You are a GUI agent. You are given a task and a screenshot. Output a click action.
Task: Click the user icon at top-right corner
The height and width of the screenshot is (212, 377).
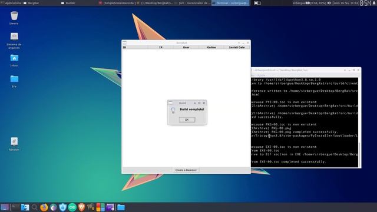(x=374, y=3)
